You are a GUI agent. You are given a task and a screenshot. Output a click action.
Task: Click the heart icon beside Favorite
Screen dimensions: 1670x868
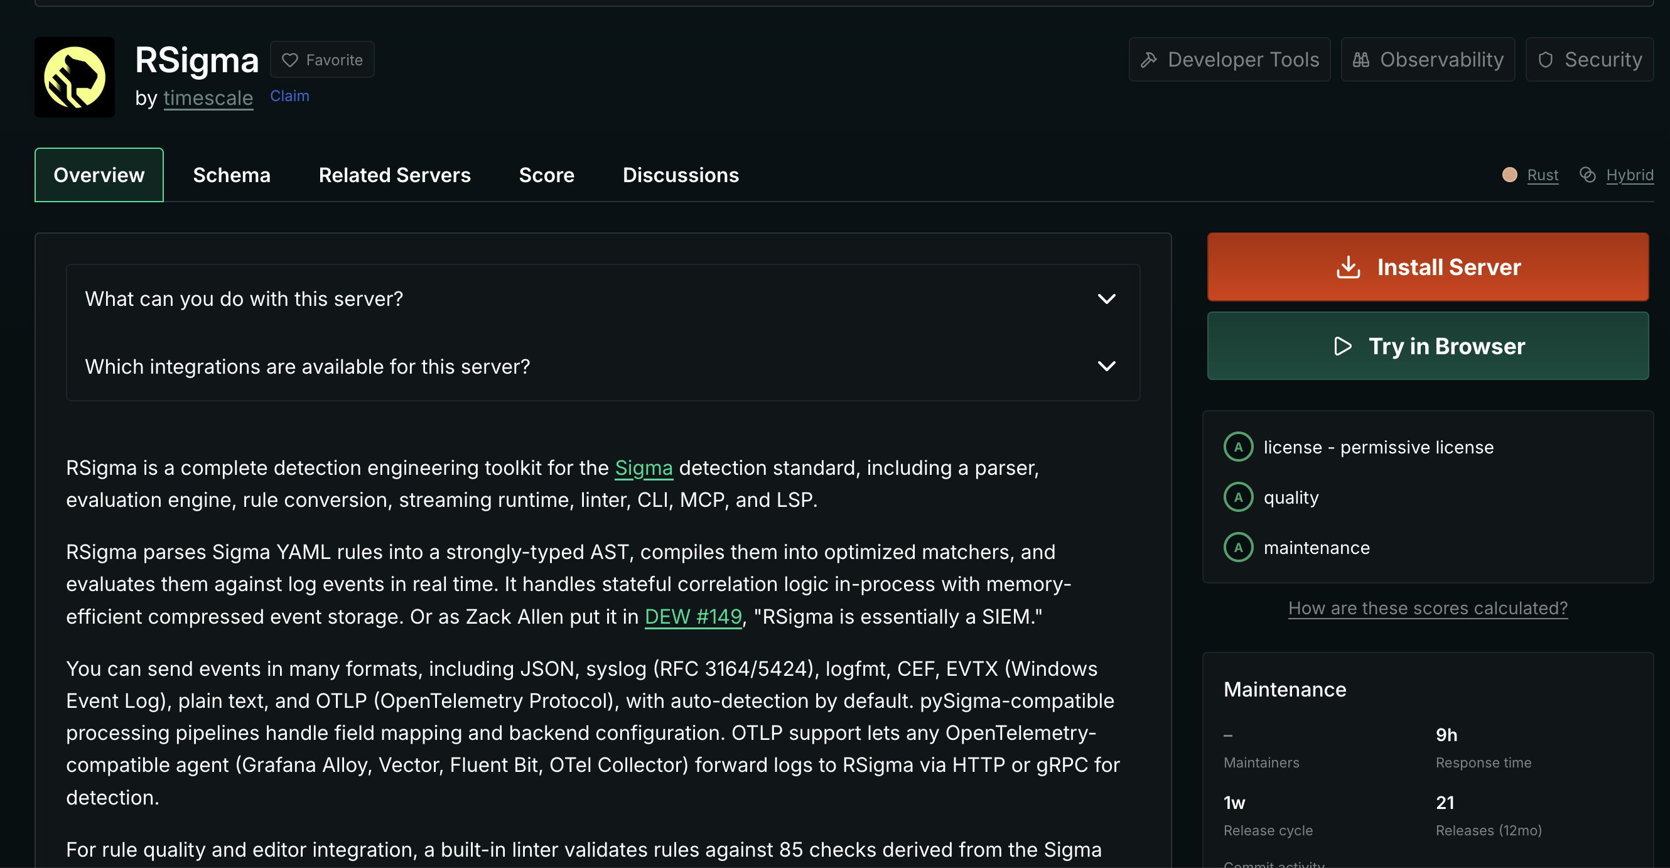pyautogui.click(x=290, y=60)
